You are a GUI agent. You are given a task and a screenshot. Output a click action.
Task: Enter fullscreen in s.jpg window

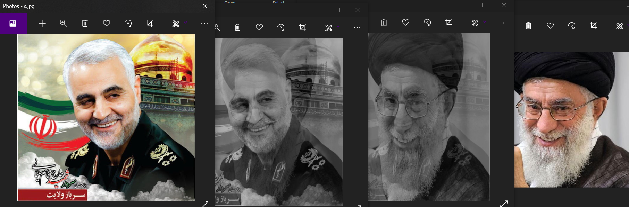click(x=204, y=204)
